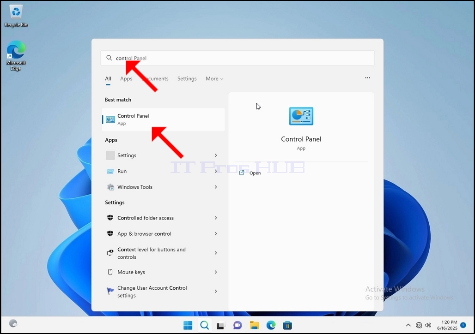Click the Controlled folder access shield icon
Screen dimensions: 475x334
[110, 218]
